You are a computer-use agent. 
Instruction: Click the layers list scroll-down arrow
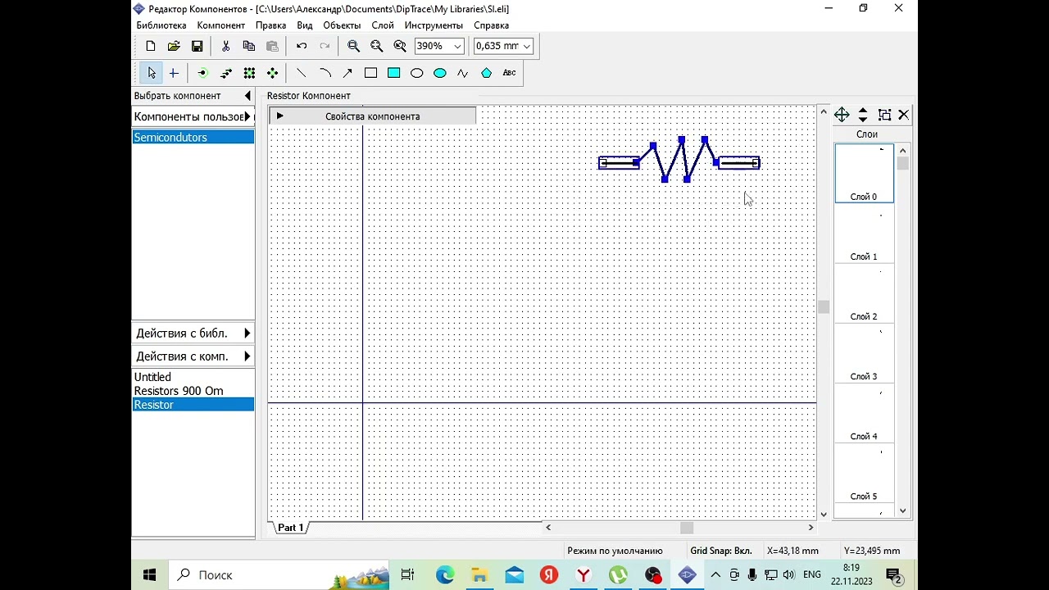pos(903,511)
